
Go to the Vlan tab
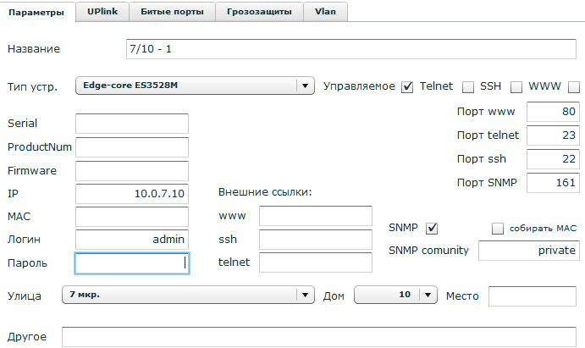[324, 12]
